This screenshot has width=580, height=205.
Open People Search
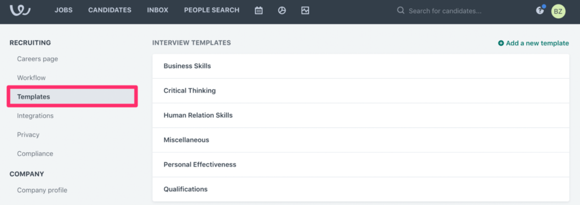coord(212,10)
